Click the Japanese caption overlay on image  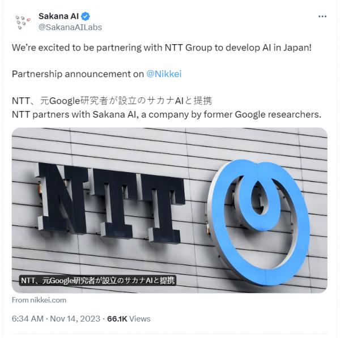tap(97, 280)
